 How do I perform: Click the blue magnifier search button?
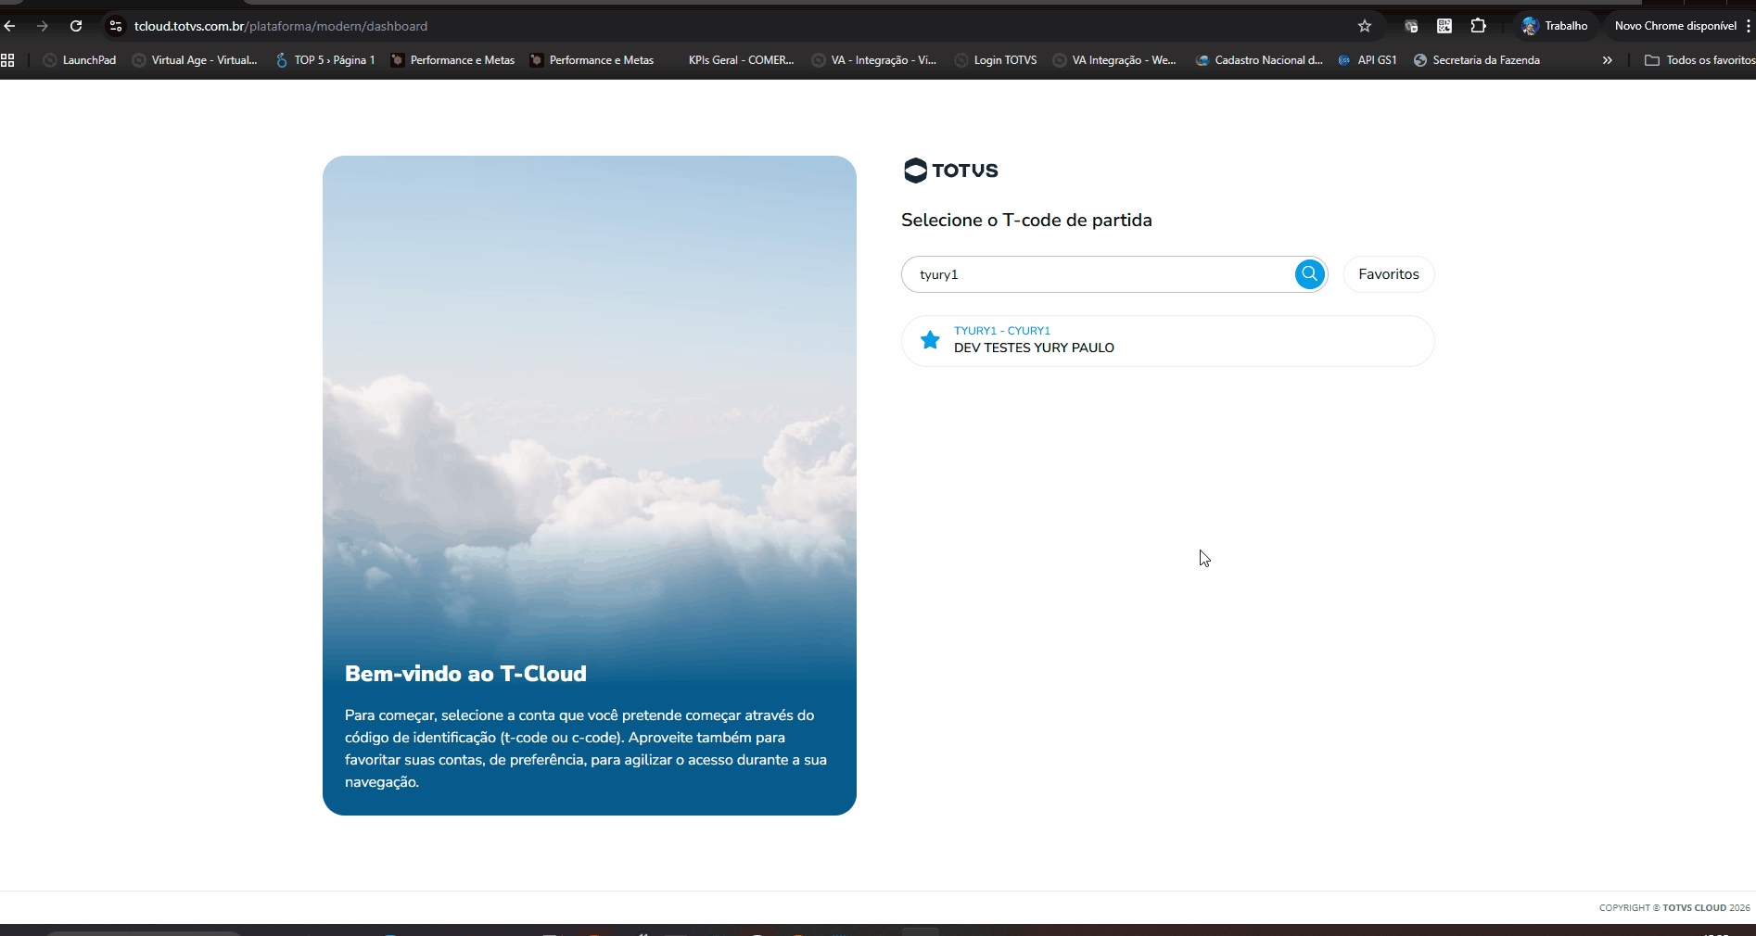point(1309,273)
